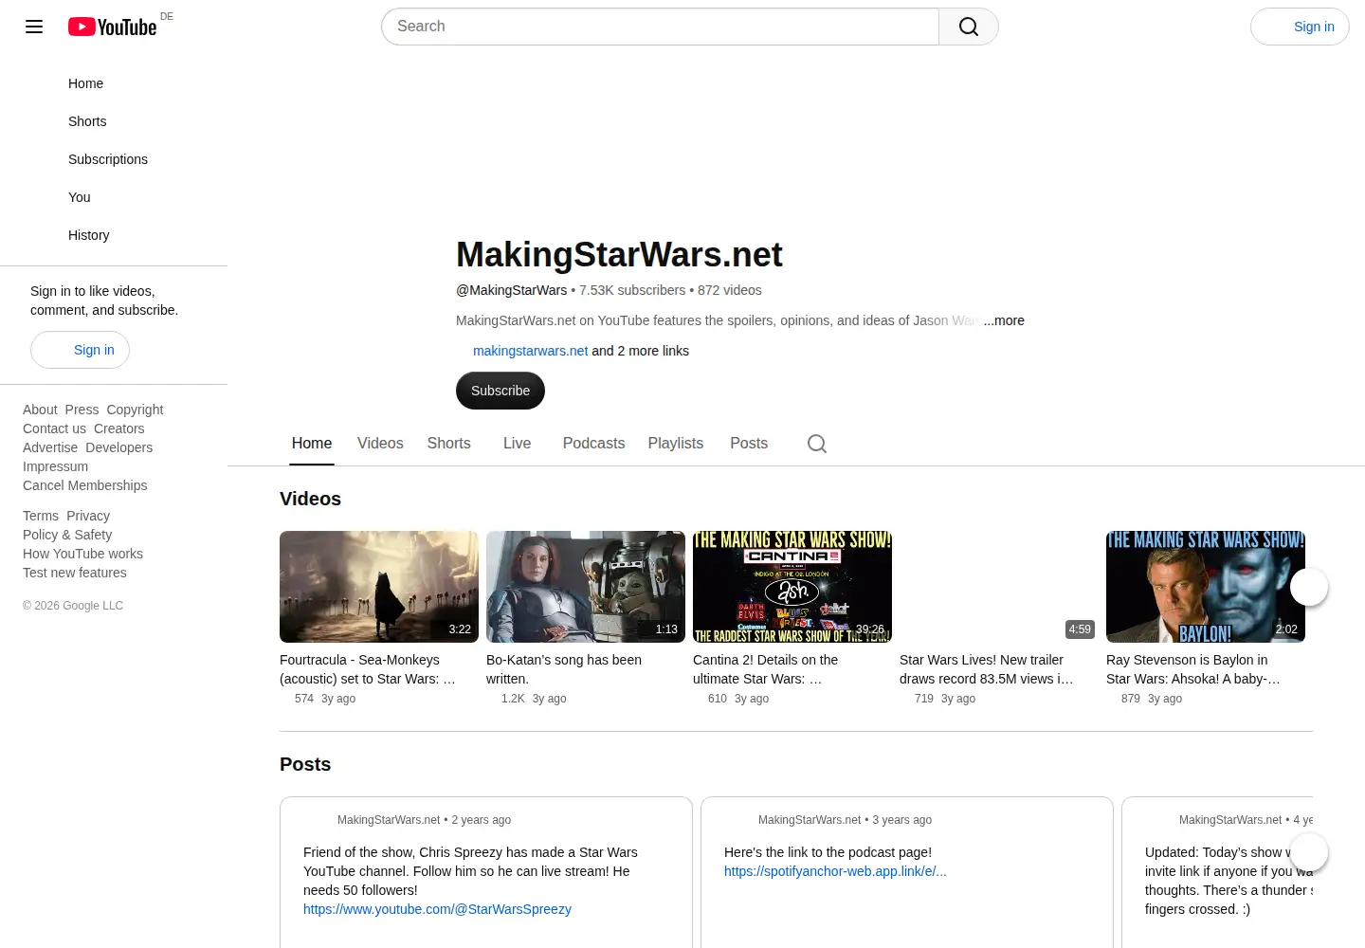The height and width of the screenshot is (948, 1365).
Task: Open Cantina 2 video thumbnail
Action: pos(792,587)
